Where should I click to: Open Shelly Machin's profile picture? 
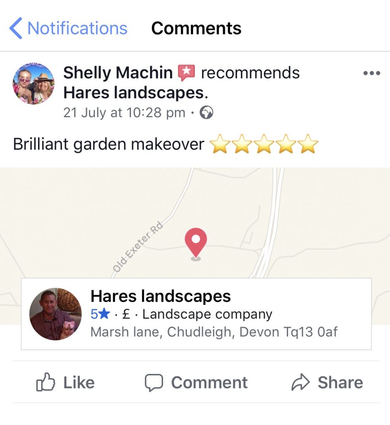tap(34, 83)
